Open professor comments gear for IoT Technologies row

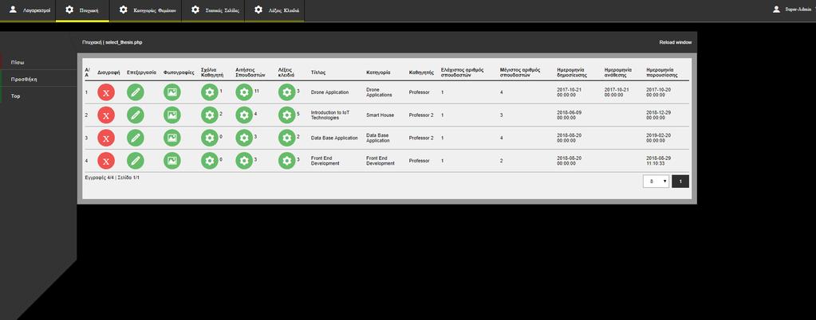(x=210, y=115)
